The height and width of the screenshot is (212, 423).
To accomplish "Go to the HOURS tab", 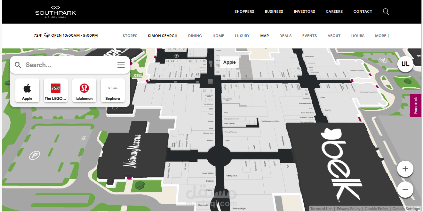I will pos(358,36).
